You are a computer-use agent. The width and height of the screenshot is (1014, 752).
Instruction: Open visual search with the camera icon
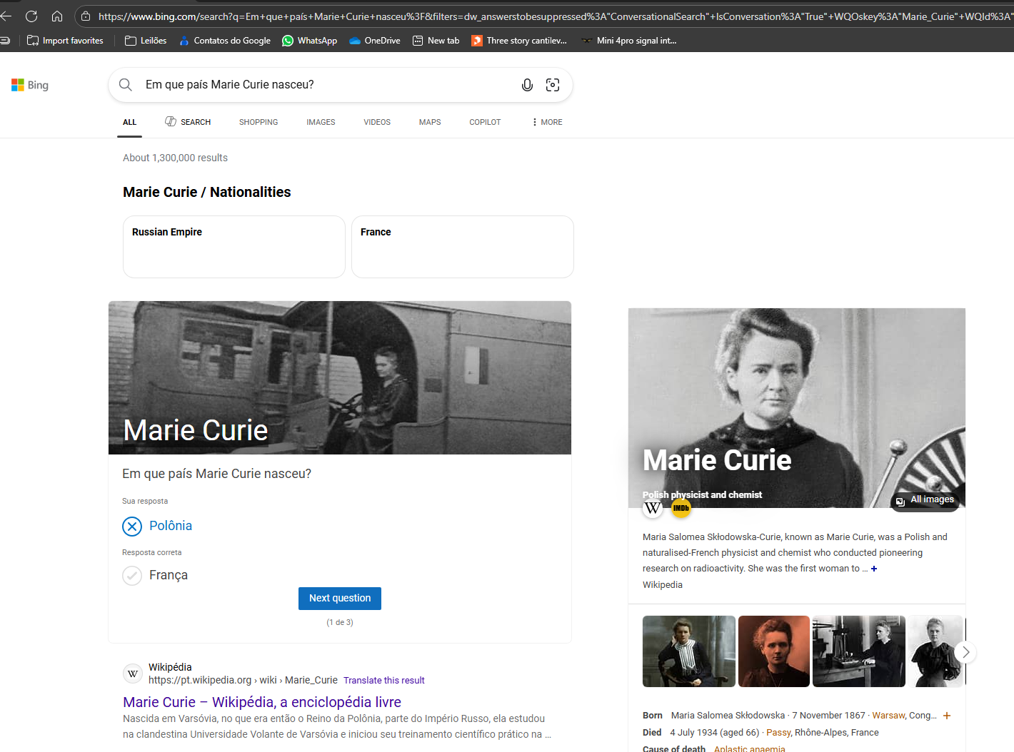[x=553, y=84]
